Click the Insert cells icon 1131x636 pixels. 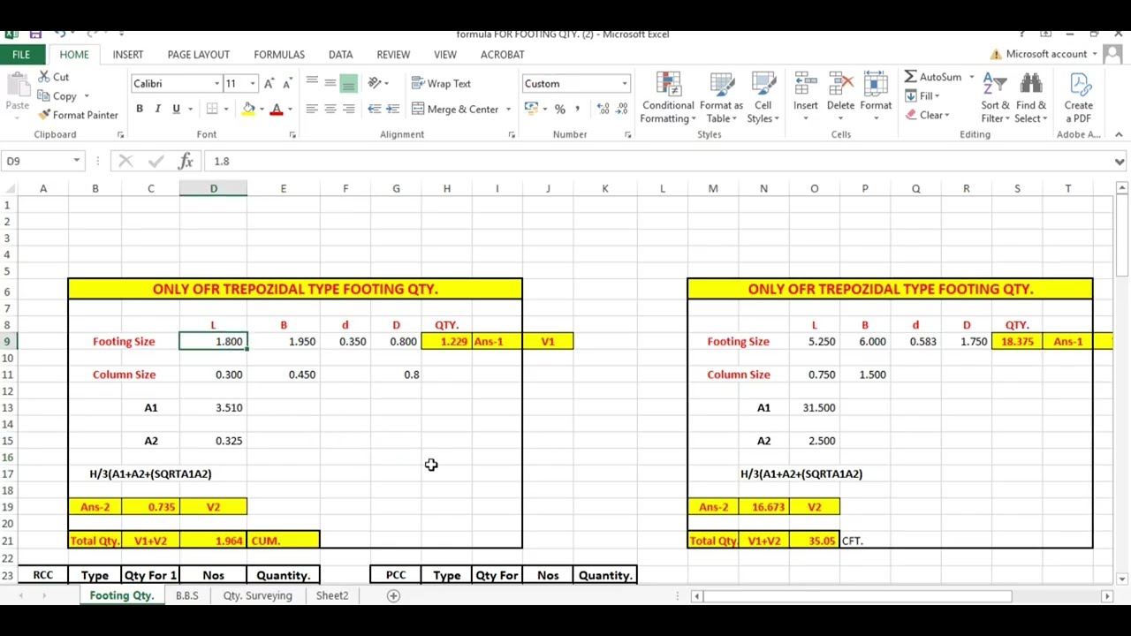805,84
